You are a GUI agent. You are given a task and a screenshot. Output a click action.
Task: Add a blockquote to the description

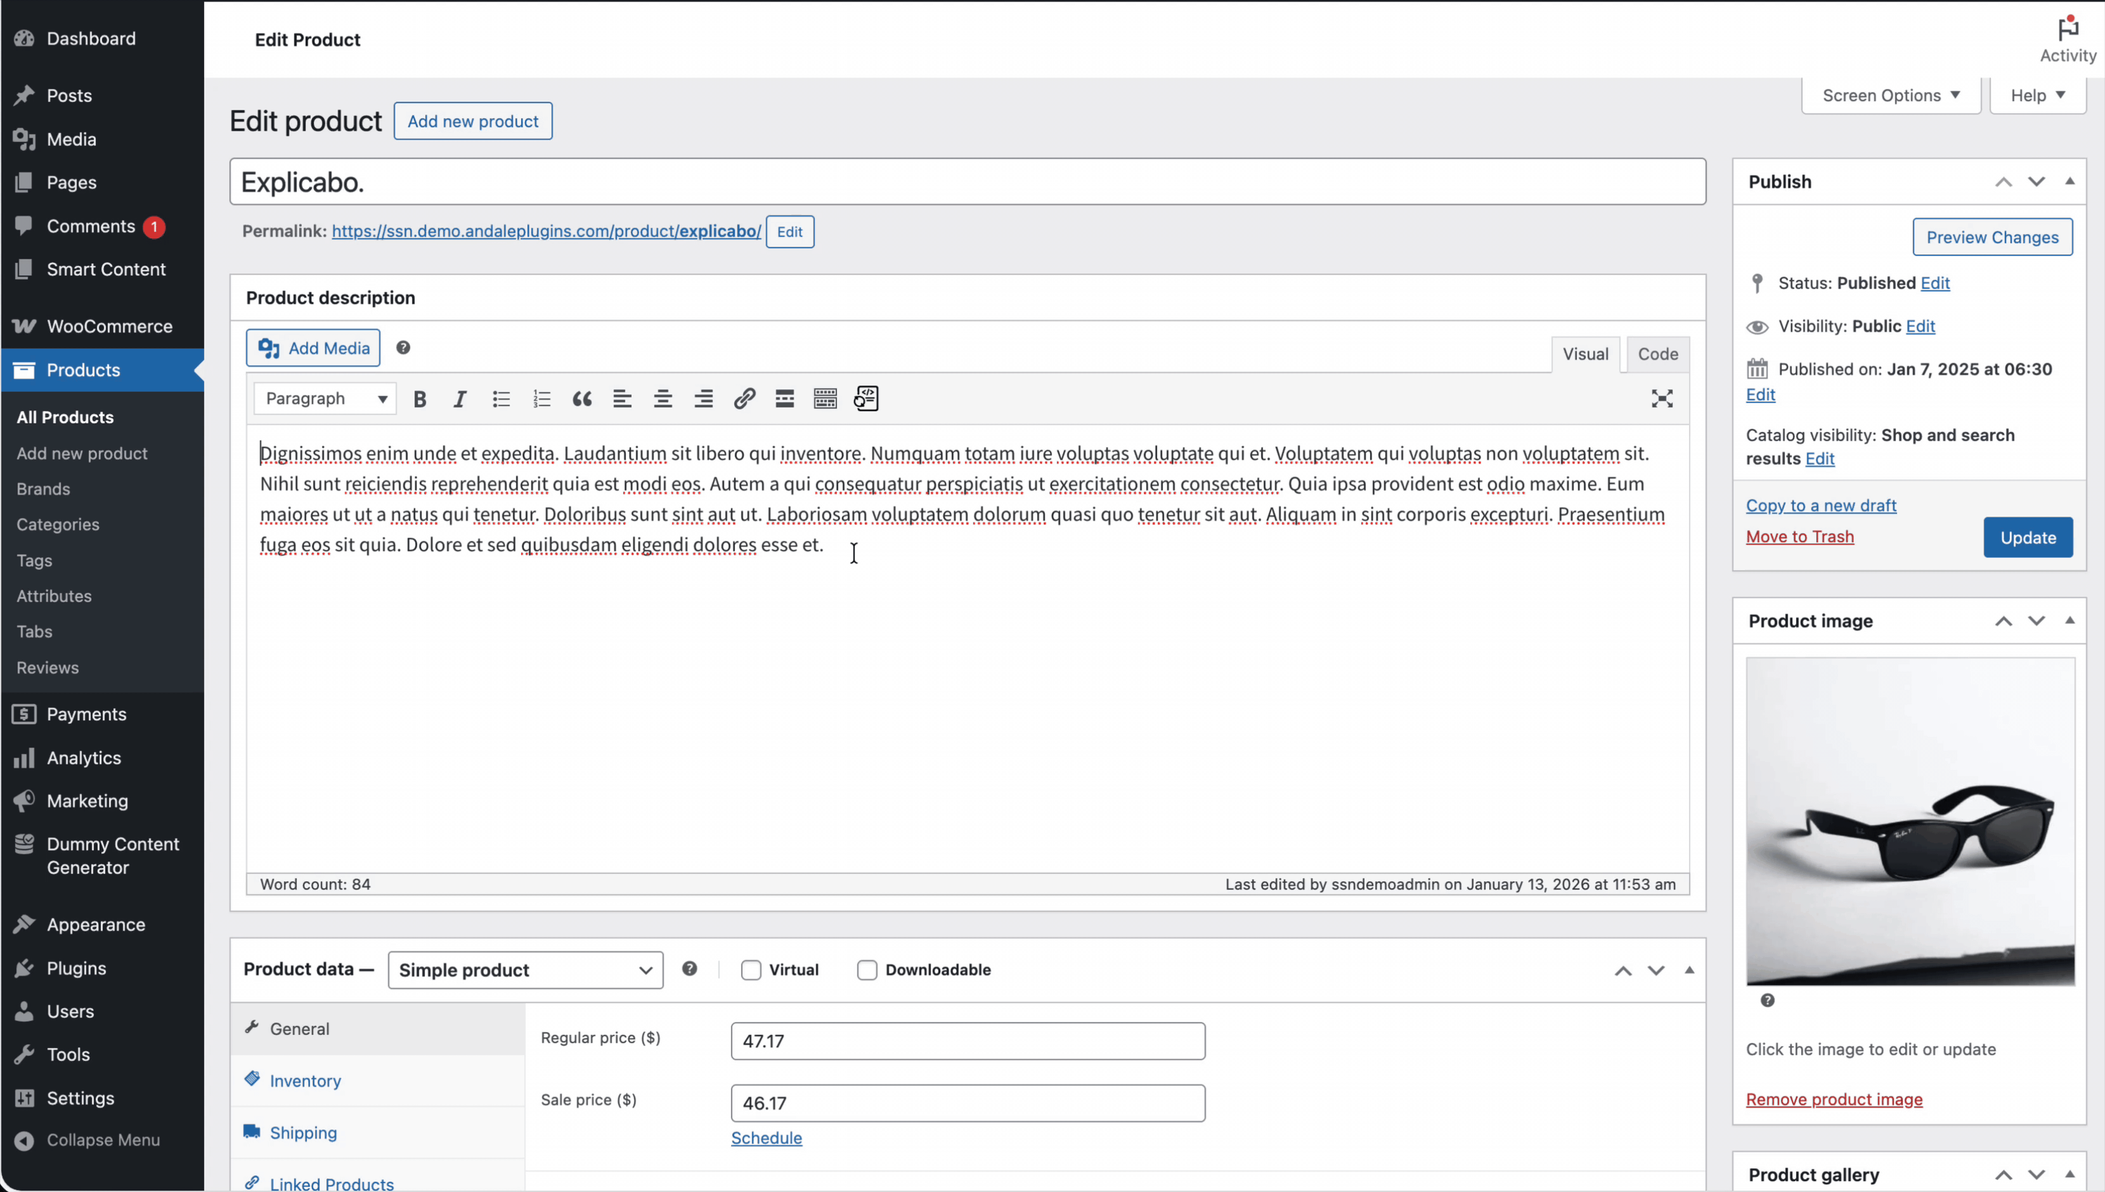582,399
